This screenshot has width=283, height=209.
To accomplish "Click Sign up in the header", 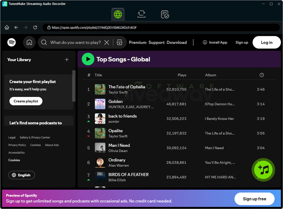I will point(242,43).
